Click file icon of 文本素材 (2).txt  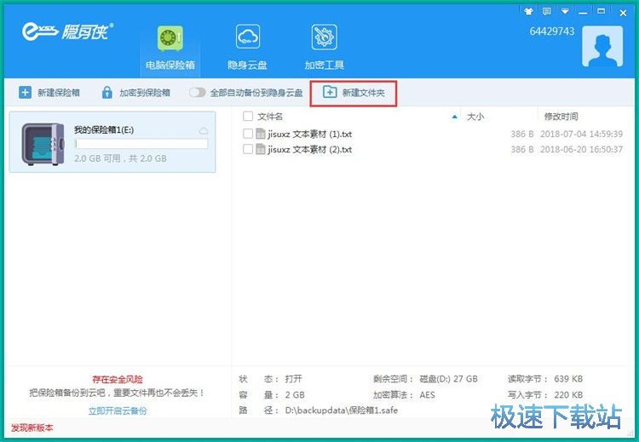(x=261, y=149)
